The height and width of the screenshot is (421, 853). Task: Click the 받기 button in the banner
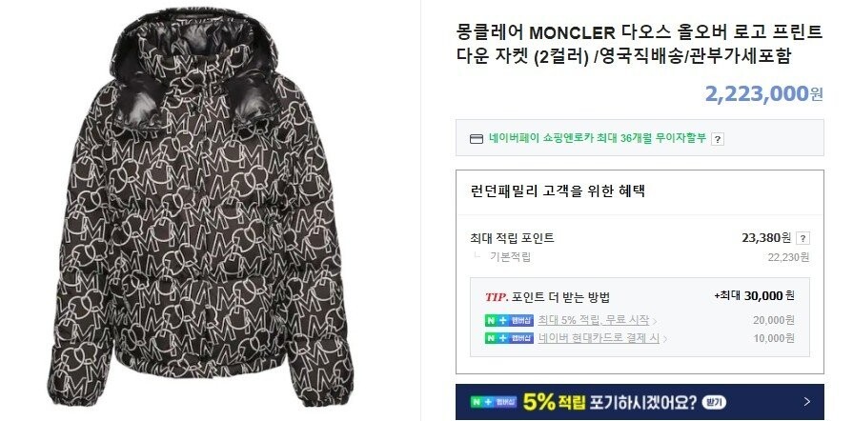pos(714,403)
